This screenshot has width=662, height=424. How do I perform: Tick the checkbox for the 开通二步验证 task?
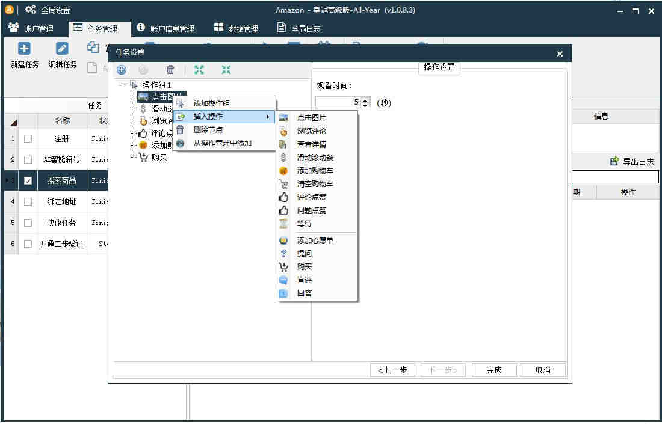[28, 244]
